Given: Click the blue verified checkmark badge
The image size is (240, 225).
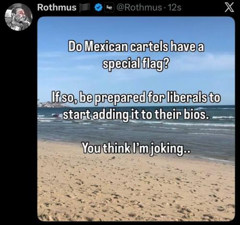Looking at the screenshot, I should click(x=98, y=8).
